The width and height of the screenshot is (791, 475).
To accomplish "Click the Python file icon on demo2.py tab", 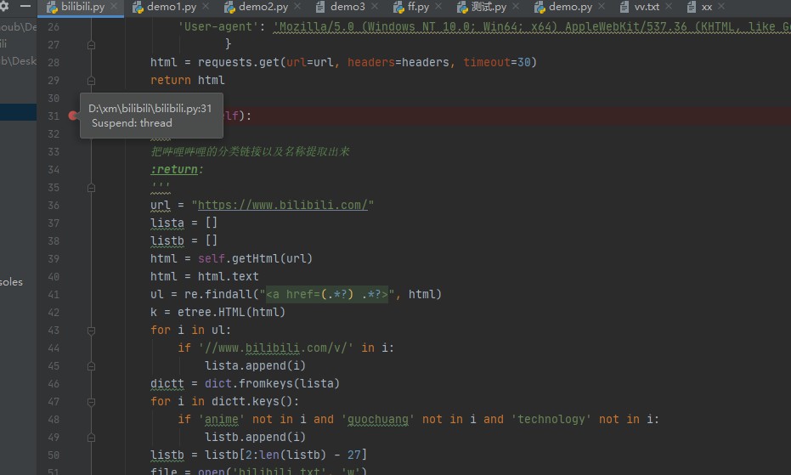I will (229, 7).
